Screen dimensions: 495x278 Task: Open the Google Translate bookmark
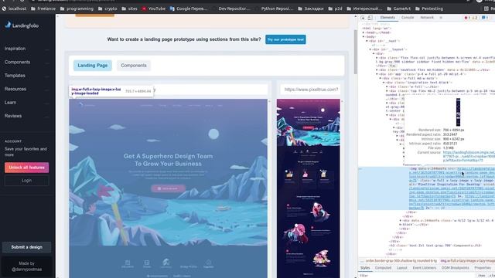(189, 8)
